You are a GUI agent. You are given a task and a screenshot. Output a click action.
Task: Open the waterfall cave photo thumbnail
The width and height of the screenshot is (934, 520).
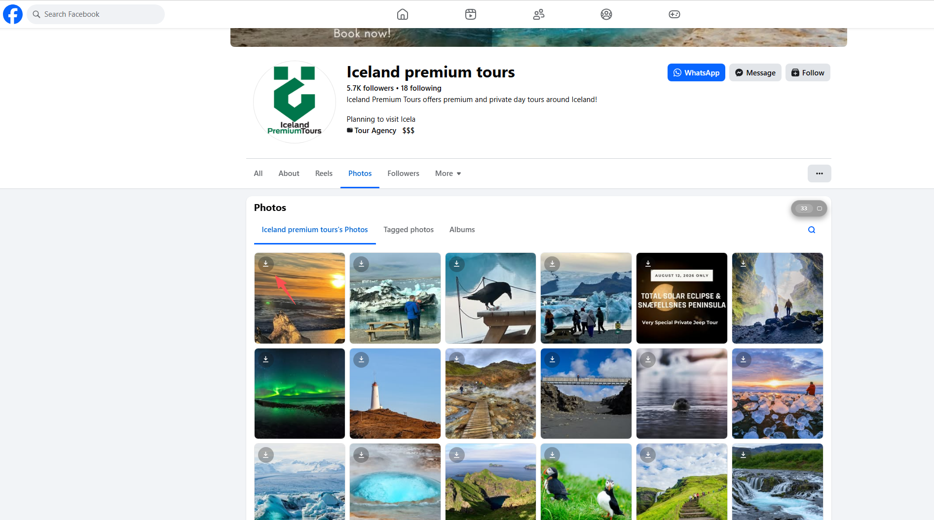click(778, 298)
